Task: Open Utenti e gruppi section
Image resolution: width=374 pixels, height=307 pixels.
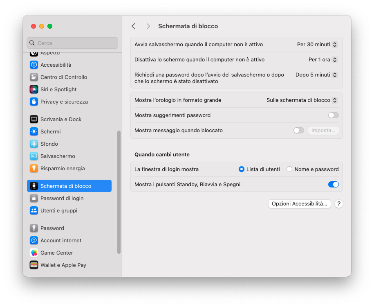Action: point(58,210)
